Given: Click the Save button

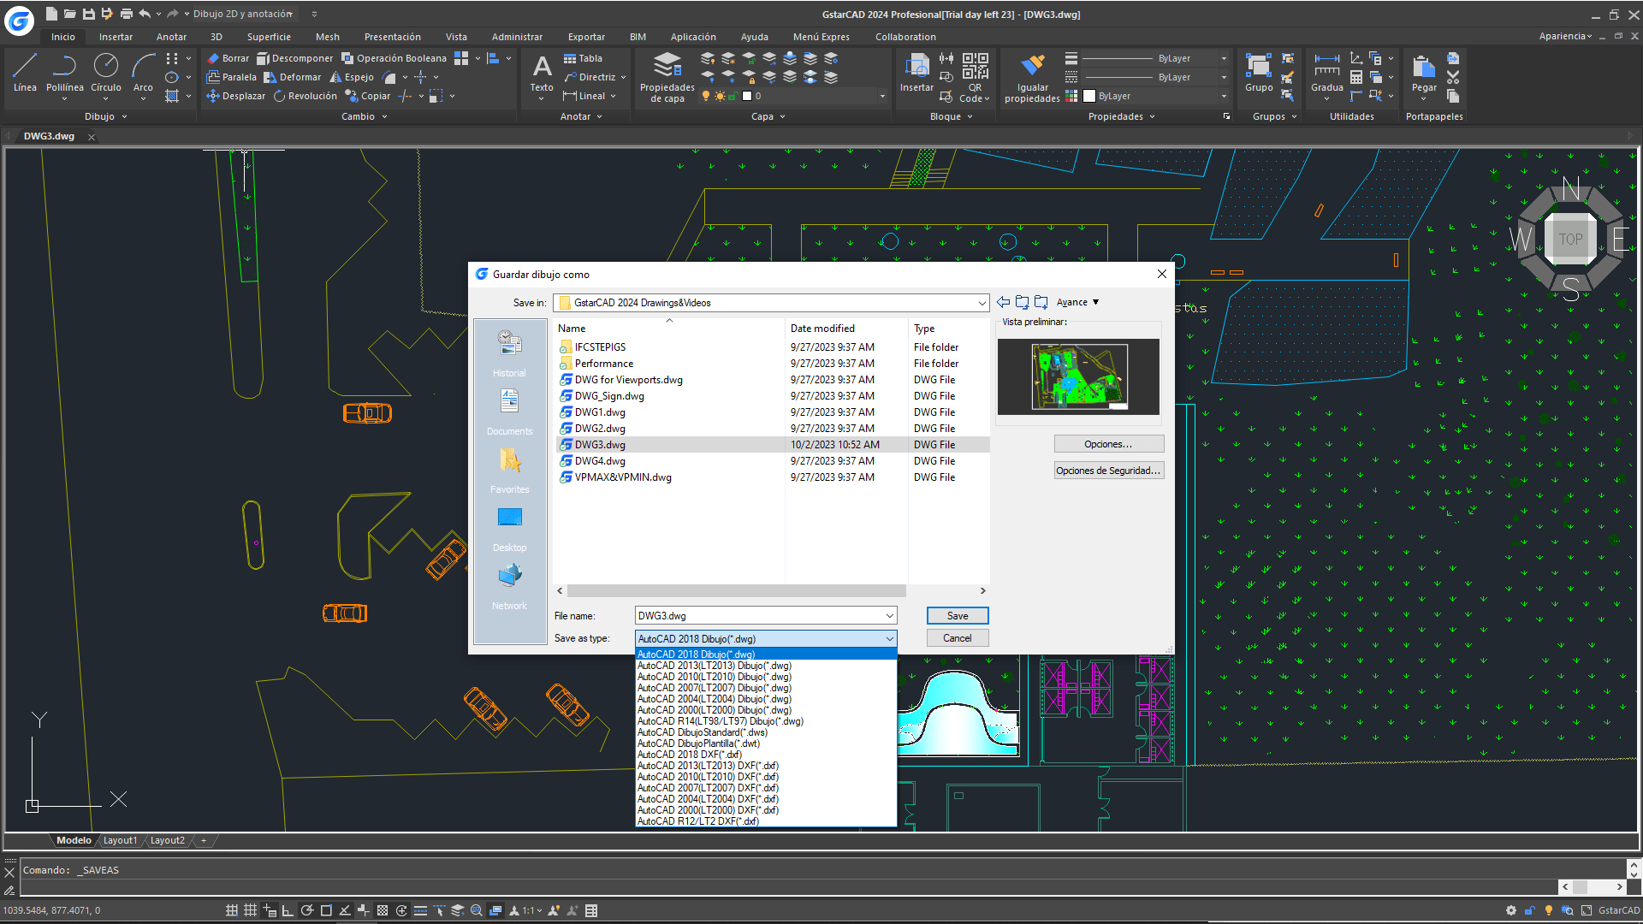Looking at the screenshot, I should 957,616.
